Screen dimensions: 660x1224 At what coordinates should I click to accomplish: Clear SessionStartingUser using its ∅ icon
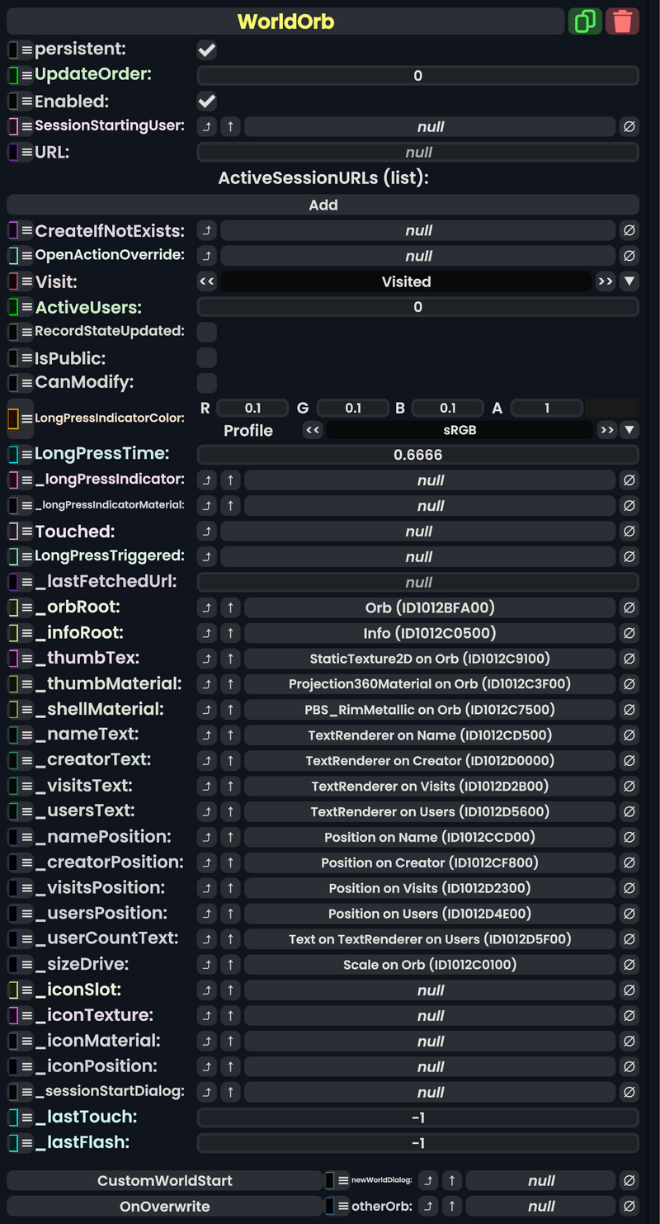point(629,126)
